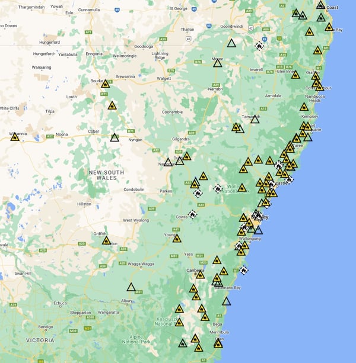Click the empty triangle marker at Narromine
The width and height of the screenshot is (356, 363).
[x=168, y=162]
